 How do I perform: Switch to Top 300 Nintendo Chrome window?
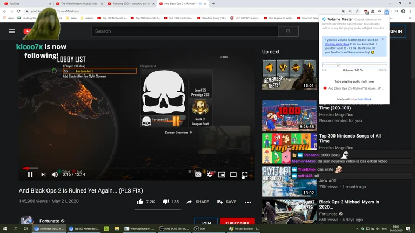[84, 229]
